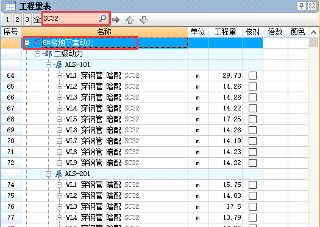
Task: Click the down arrow navigation icon
Action: pyautogui.click(x=144, y=20)
